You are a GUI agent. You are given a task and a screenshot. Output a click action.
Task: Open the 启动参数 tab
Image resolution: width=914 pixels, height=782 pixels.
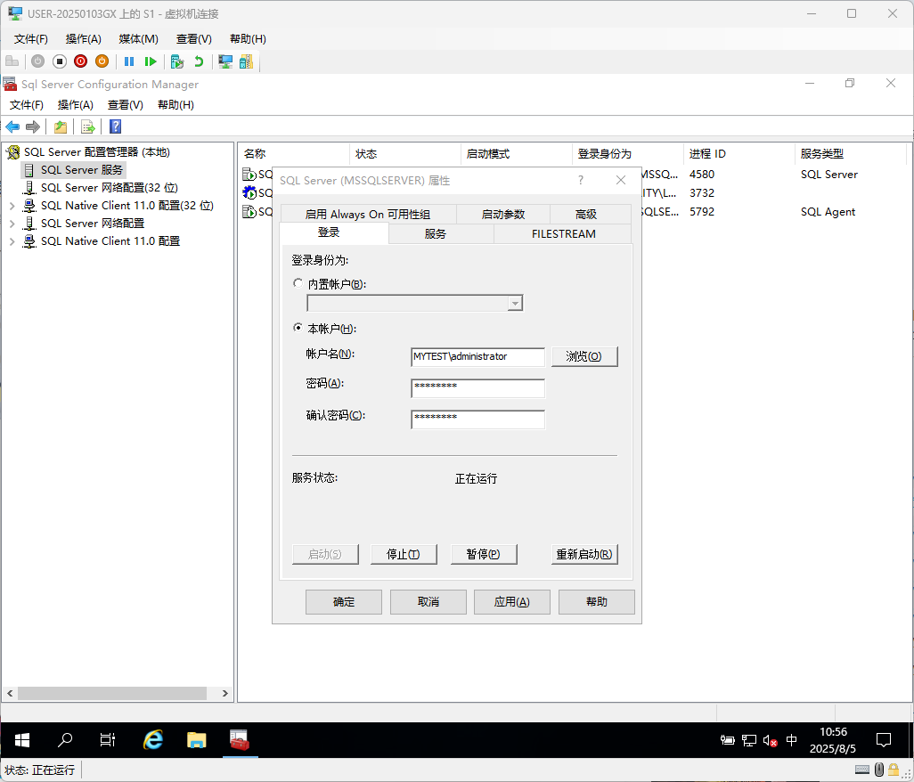click(x=503, y=215)
